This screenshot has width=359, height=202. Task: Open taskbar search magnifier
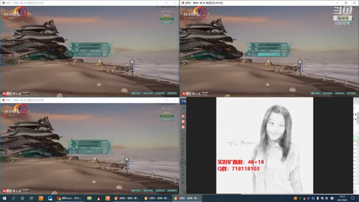coord(13,198)
